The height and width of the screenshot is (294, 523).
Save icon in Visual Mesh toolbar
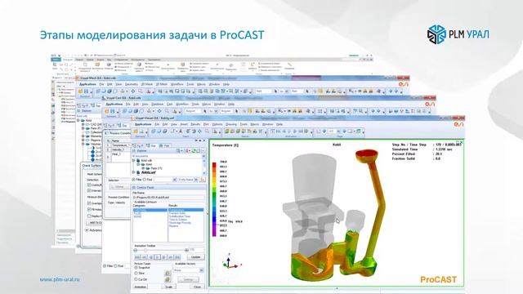(86, 91)
